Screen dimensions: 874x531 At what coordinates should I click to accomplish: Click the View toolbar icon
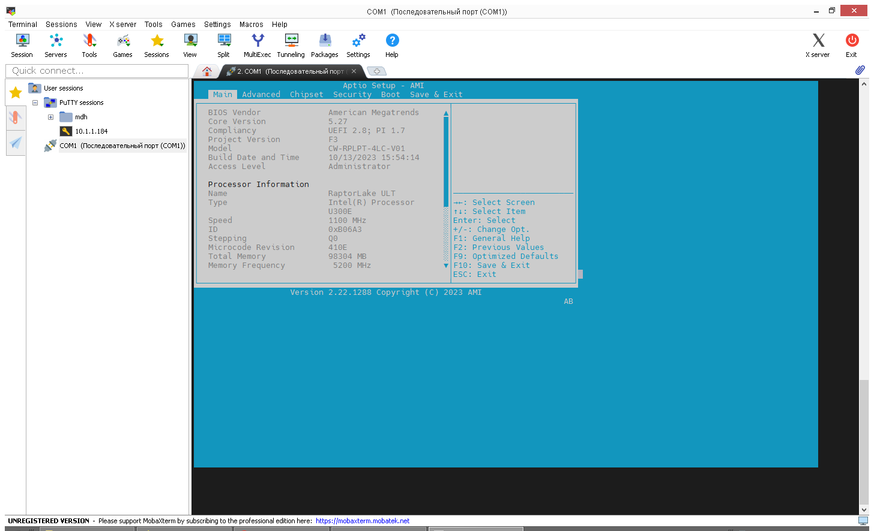190,46
